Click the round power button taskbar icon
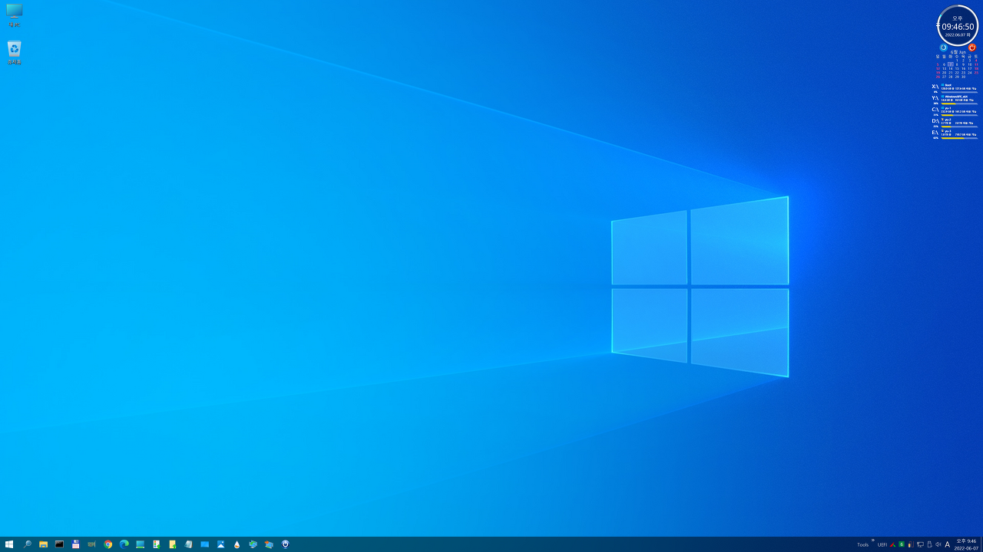The width and height of the screenshot is (983, 552). (285, 544)
